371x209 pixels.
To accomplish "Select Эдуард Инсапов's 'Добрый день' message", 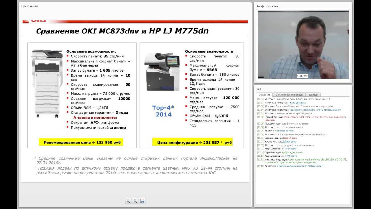I will pyautogui.click(x=277, y=142).
